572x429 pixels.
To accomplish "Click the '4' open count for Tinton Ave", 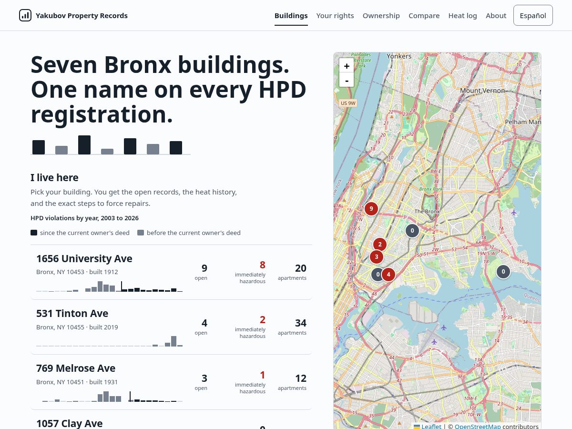I will pyautogui.click(x=204, y=323).
